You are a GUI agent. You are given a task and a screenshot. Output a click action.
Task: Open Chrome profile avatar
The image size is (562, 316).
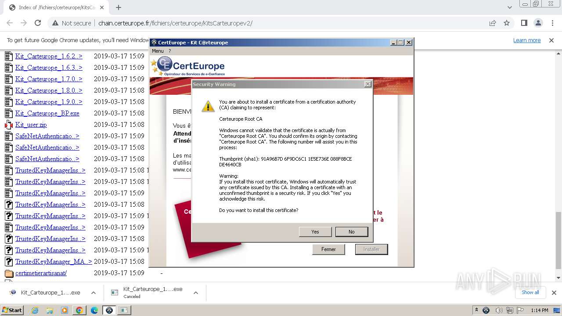(x=538, y=23)
